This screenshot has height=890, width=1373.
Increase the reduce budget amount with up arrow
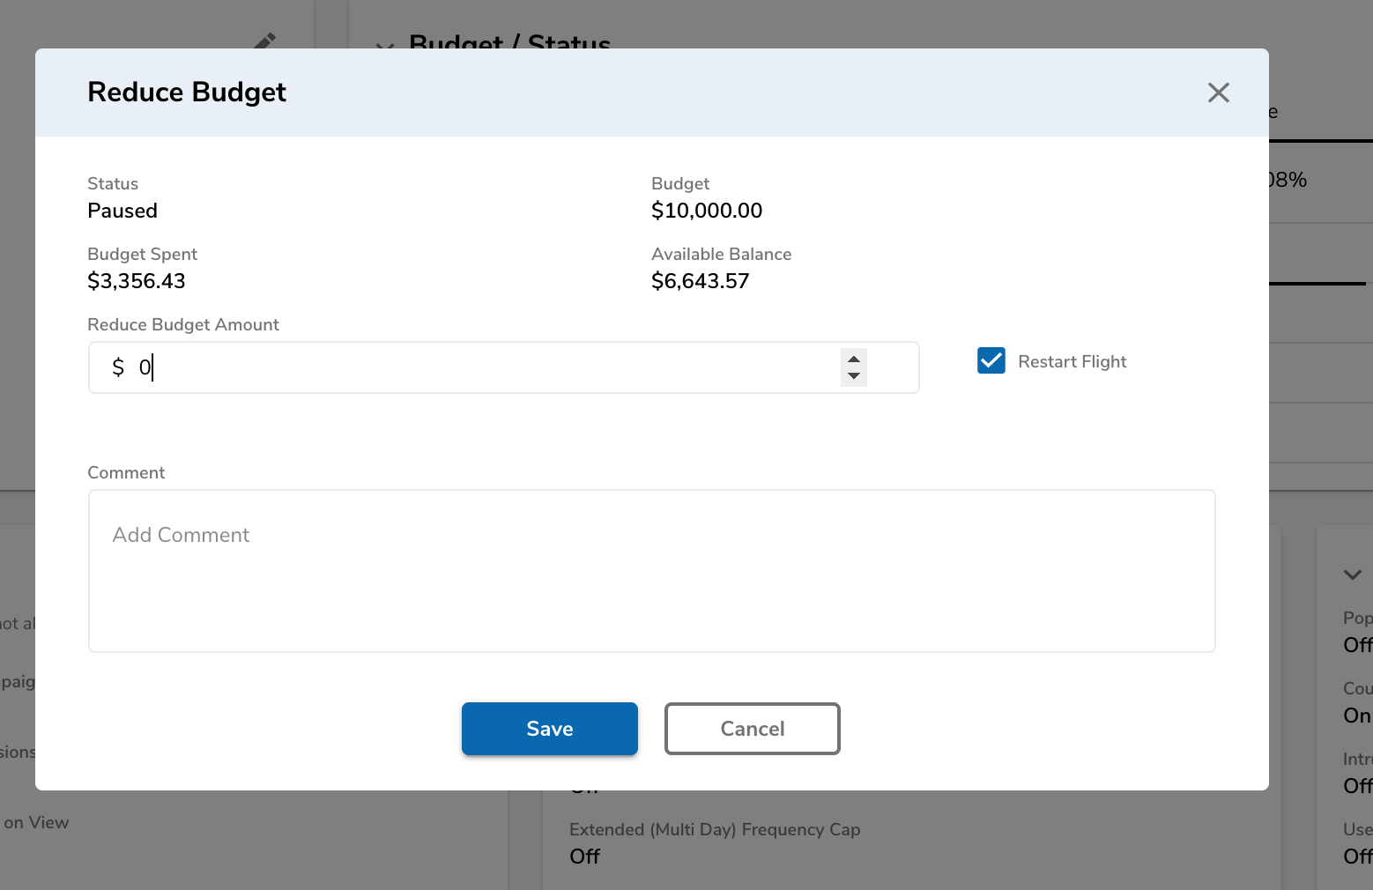853,360
